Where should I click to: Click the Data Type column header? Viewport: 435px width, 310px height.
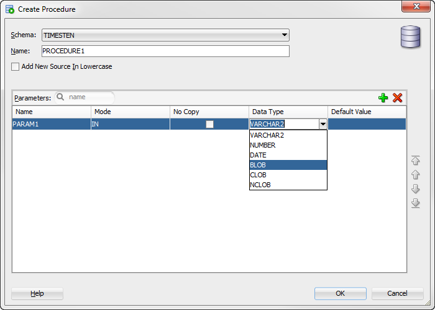pyautogui.click(x=288, y=112)
